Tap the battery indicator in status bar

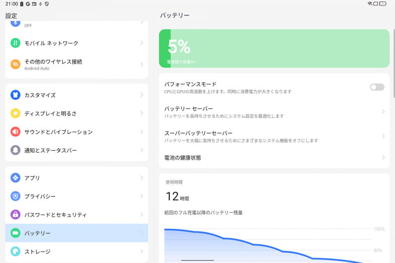(x=383, y=3)
